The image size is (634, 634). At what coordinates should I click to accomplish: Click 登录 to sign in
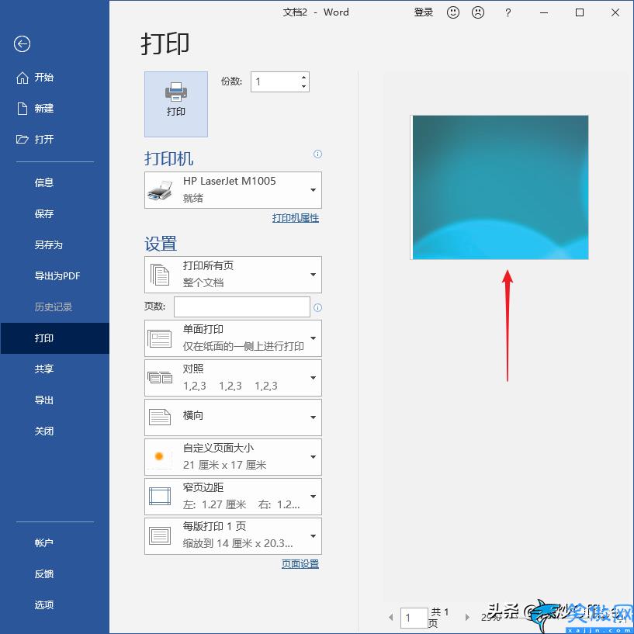click(424, 12)
